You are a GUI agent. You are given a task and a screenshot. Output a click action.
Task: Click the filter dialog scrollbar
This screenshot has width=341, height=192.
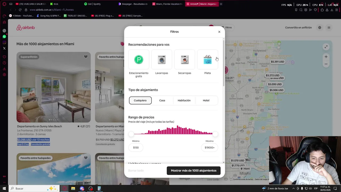click(224, 63)
